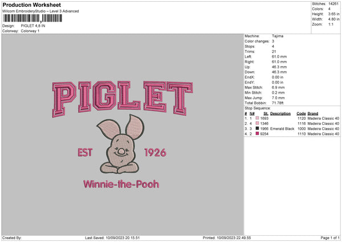Click the Total Bobbin value 71.78ft
The width and height of the screenshot is (342, 242).
click(278, 103)
